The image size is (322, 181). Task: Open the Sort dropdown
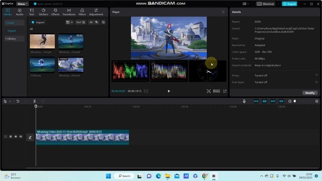(x=80, y=22)
